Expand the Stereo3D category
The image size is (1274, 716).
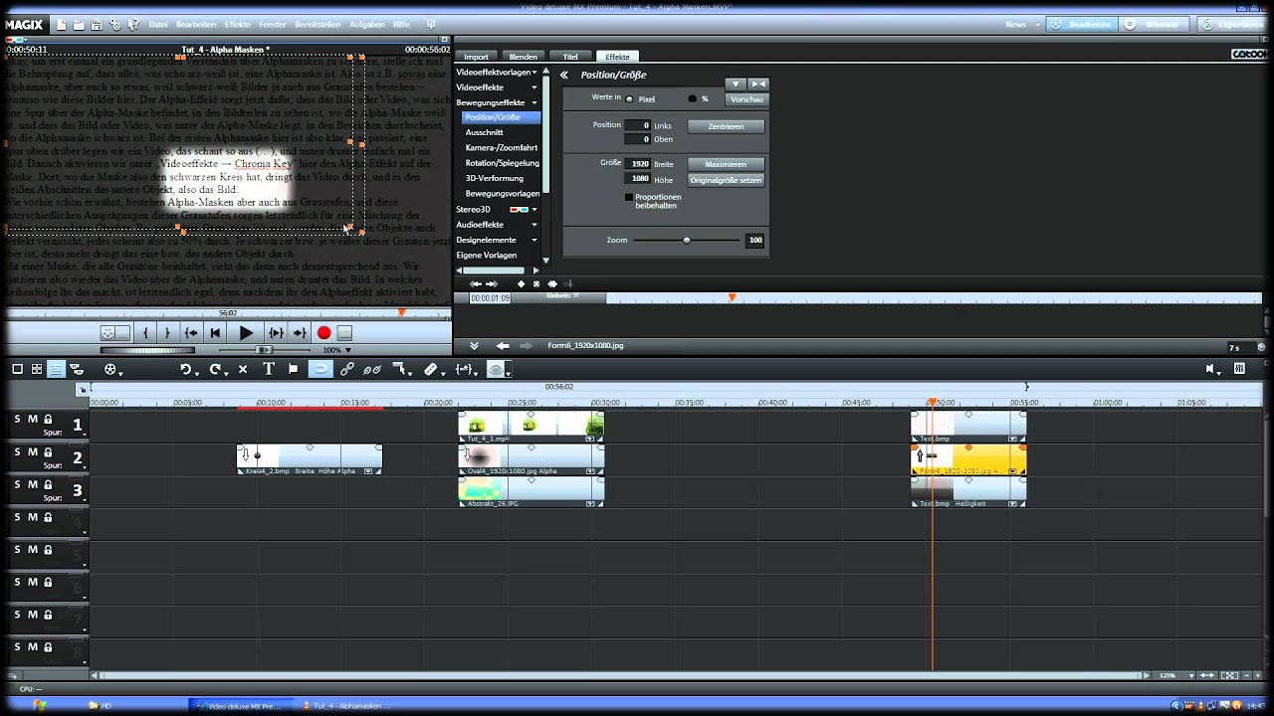coord(533,209)
